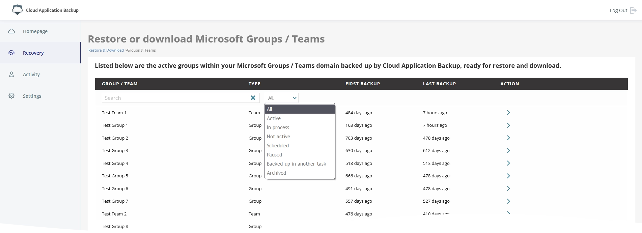Open Test Group 6 action arrow
642x233 pixels.
click(x=508, y=188)
